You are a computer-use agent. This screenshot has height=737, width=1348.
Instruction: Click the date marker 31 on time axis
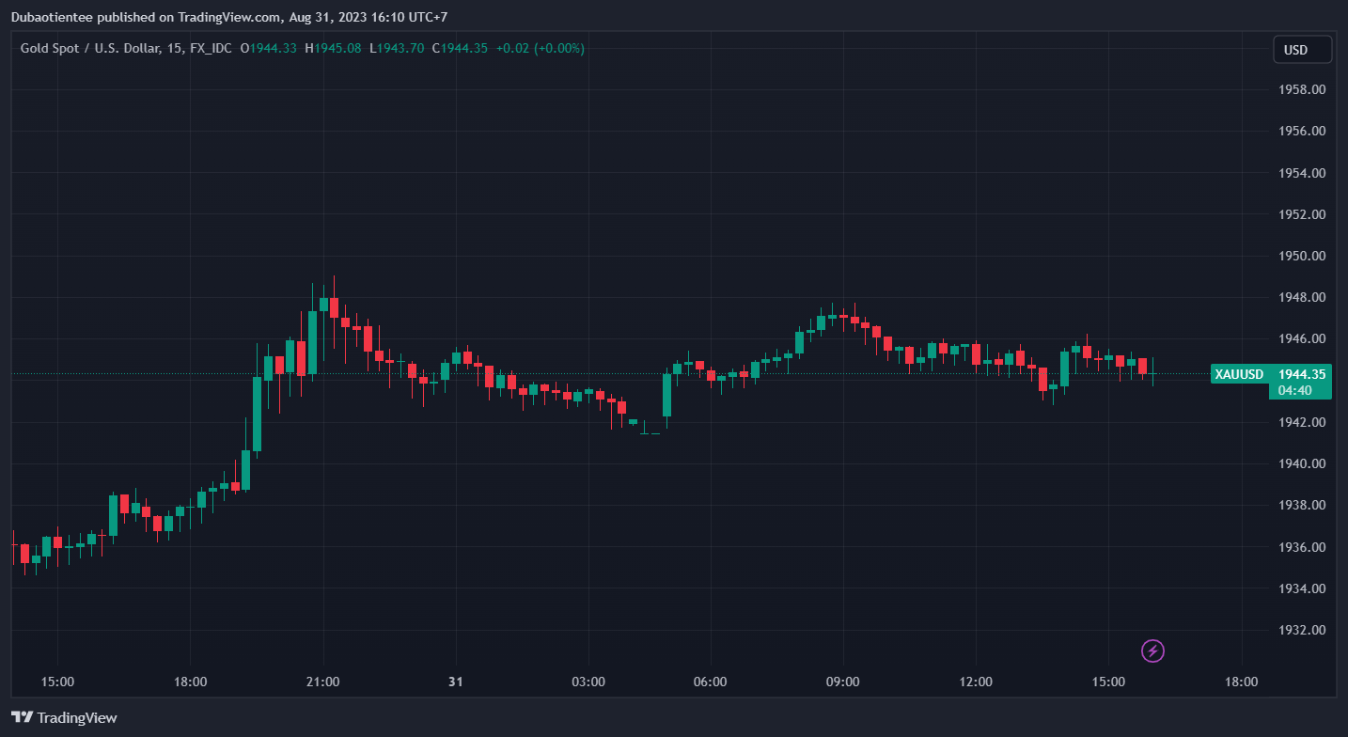(x=456, y=681)
